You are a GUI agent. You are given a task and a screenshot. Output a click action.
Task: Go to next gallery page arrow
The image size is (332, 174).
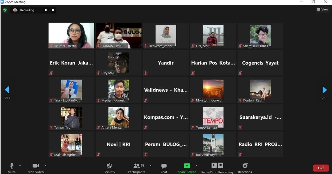(x=324, y=90)
